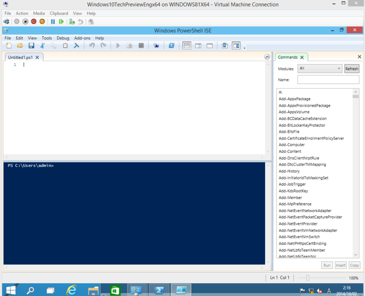Select Add-Content in the command list
The image size is (365, 296).
click(x=290, y=151)
